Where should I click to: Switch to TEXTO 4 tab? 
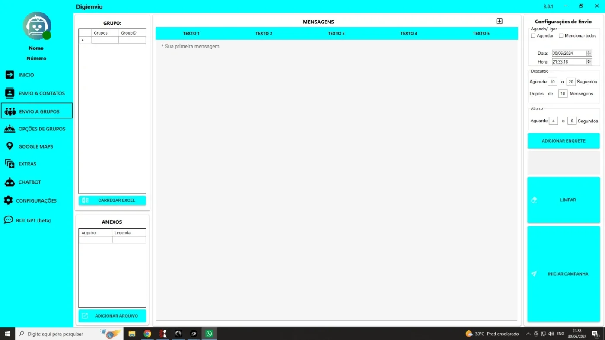(x=409, y=33)
